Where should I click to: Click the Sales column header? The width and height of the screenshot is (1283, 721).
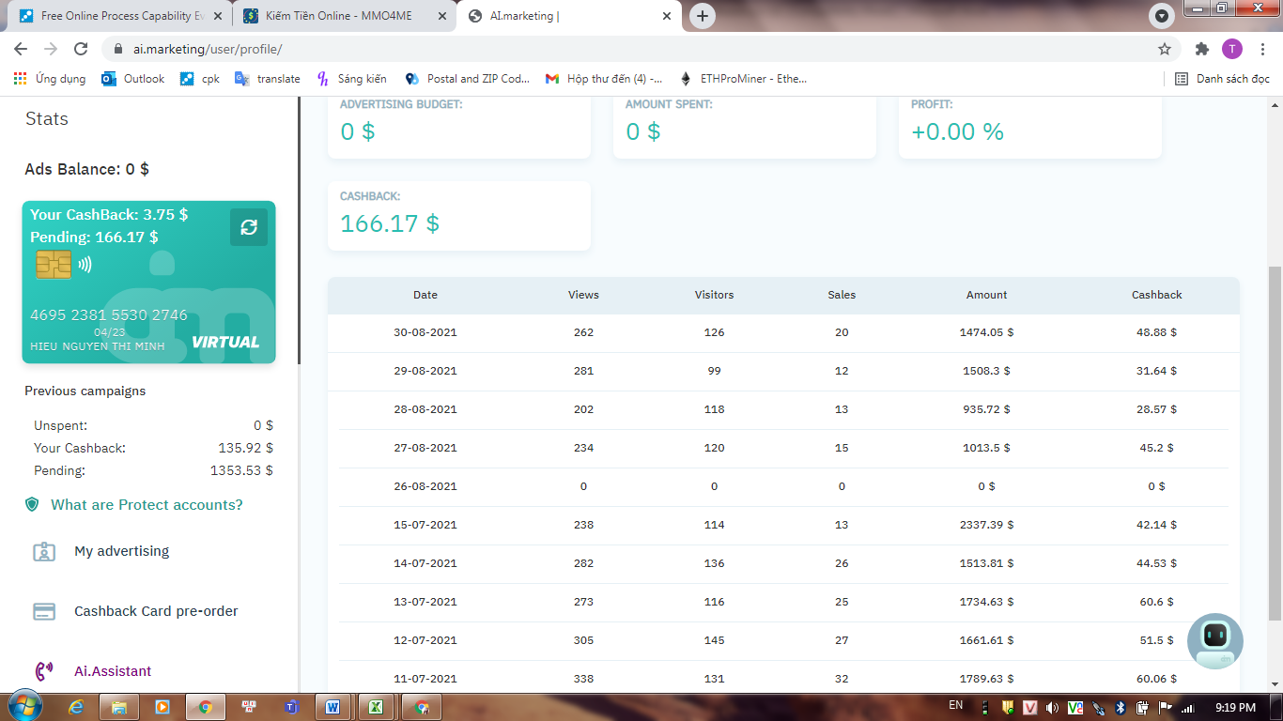click(842, 295)
